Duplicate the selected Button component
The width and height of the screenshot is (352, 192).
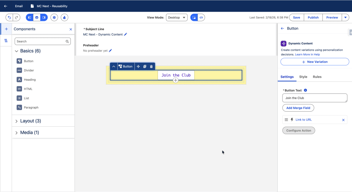tap(145, 66)
